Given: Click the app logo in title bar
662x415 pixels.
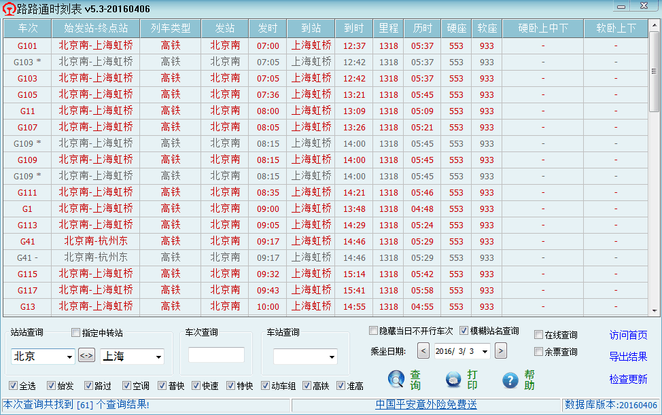Looking at the screenshot, I should tap(9, 8).
